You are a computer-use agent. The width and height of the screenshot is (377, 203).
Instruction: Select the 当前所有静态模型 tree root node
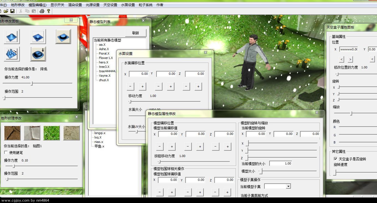click(107, 40)
